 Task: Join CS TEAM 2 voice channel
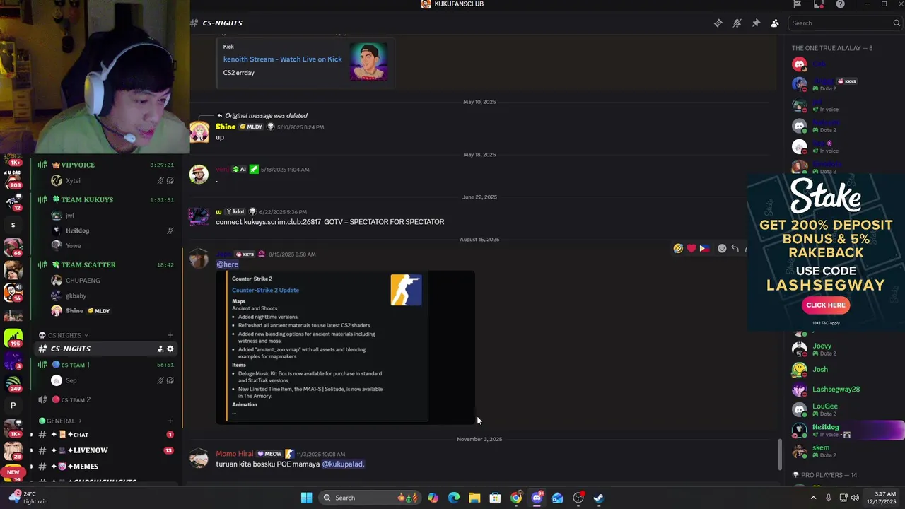pyautogui.click(x=106, y=399)
